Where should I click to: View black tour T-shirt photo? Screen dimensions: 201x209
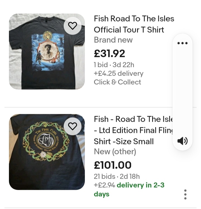47,51
